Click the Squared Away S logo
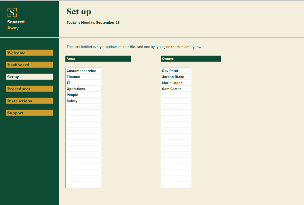304x205 pixels. point(12,12)
